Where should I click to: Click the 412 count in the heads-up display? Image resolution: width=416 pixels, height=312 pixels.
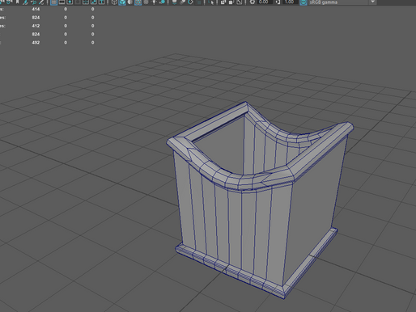(36, 26)
